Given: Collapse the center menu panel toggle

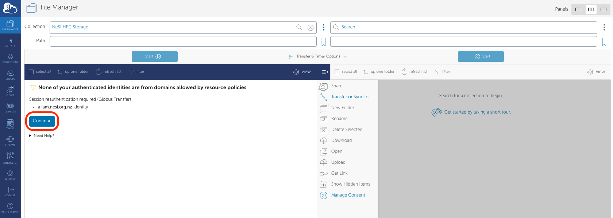Looking at the screenshot, I should [325, 72].
